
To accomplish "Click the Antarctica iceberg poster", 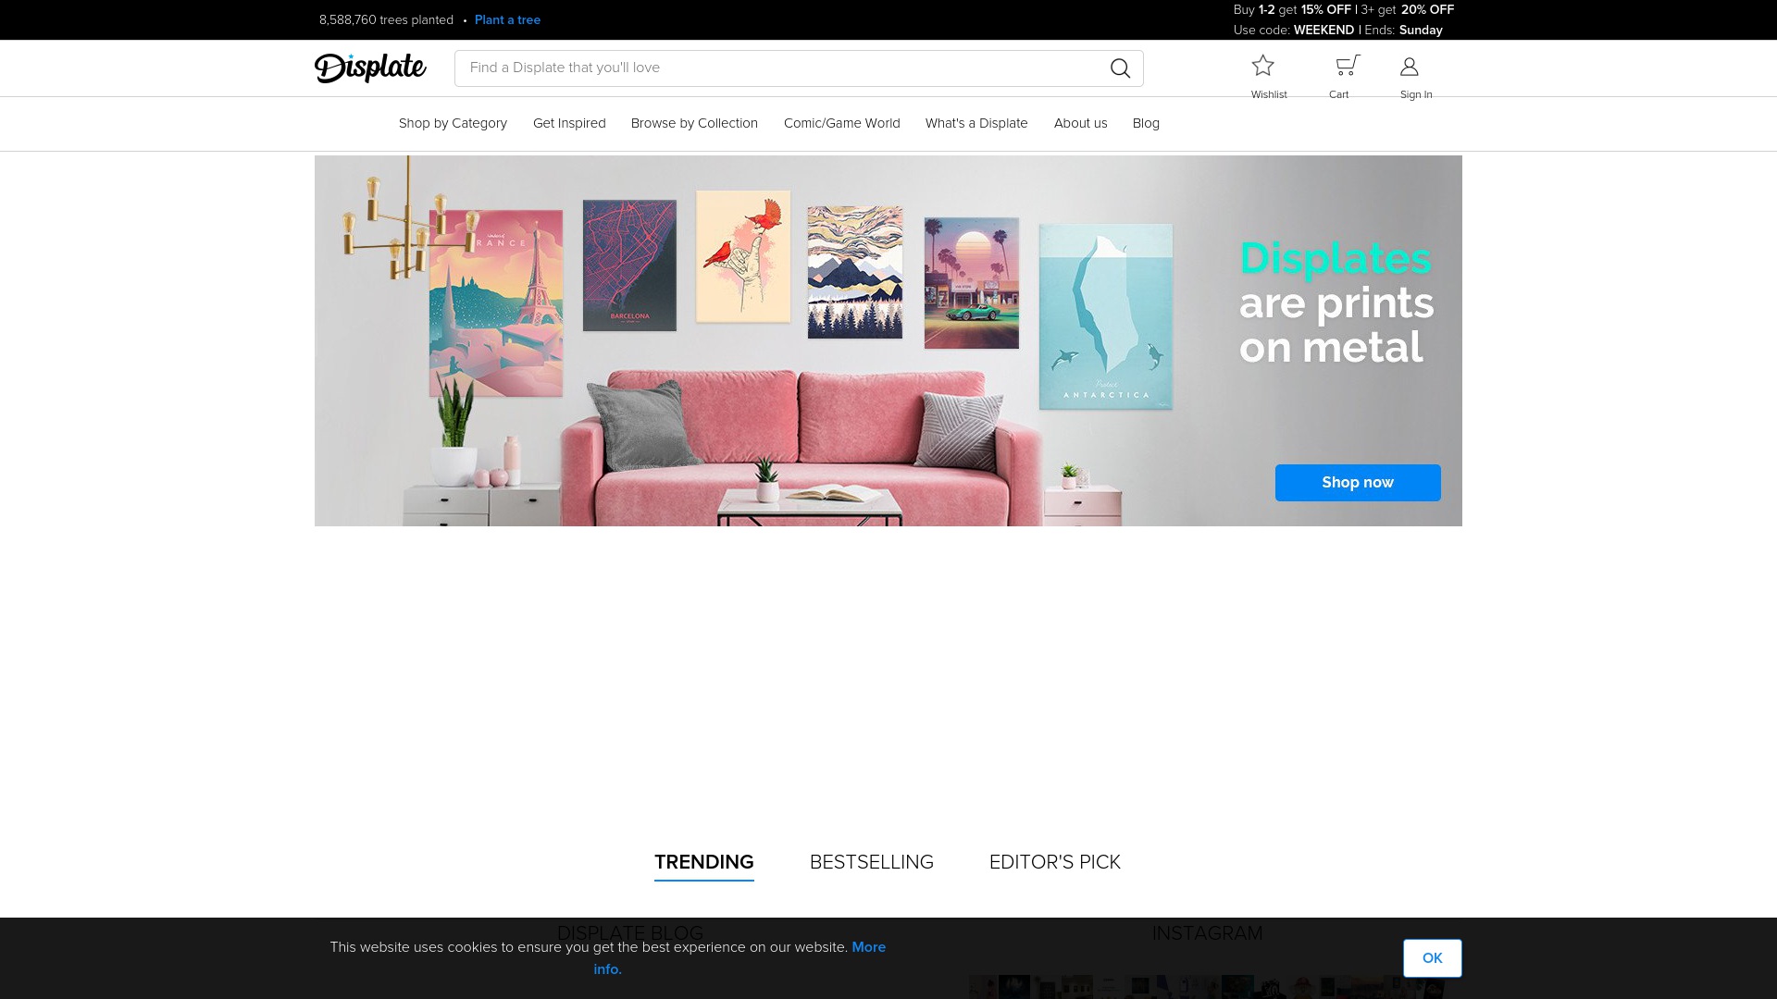I will pos(1105,316).
